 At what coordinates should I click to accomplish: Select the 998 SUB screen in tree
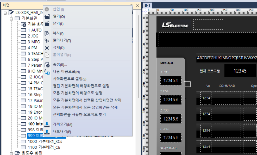click(35, 130)
